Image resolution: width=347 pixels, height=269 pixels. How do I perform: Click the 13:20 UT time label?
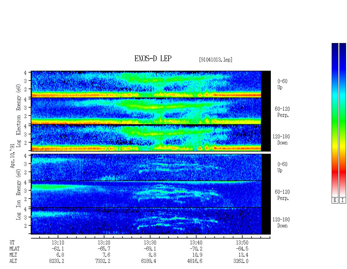[104, 243]
